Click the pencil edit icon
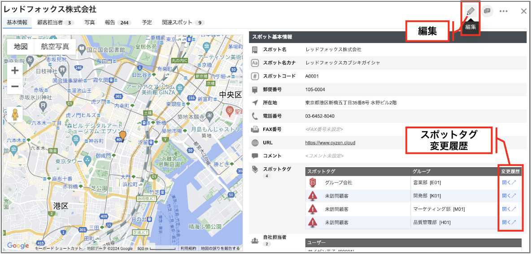This screenshot has height=254, width=532. 470,11
